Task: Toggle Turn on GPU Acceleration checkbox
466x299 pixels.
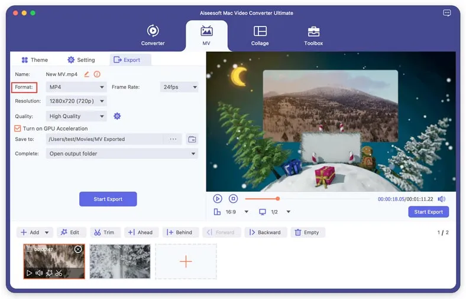Action: (18, 129)
